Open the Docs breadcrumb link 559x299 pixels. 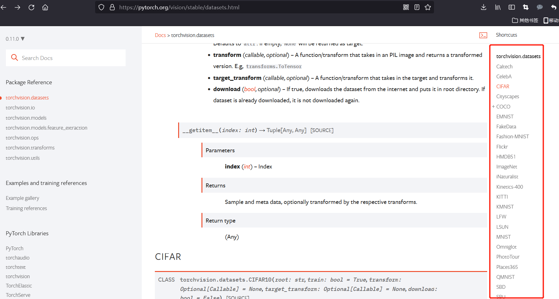(160, 35)
